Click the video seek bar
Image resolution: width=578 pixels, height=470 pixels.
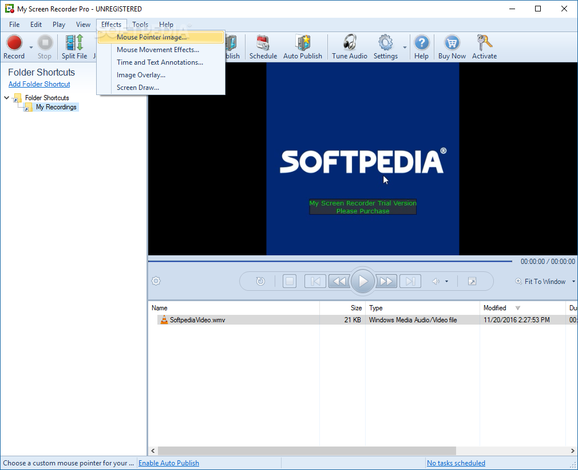(330, 261)
